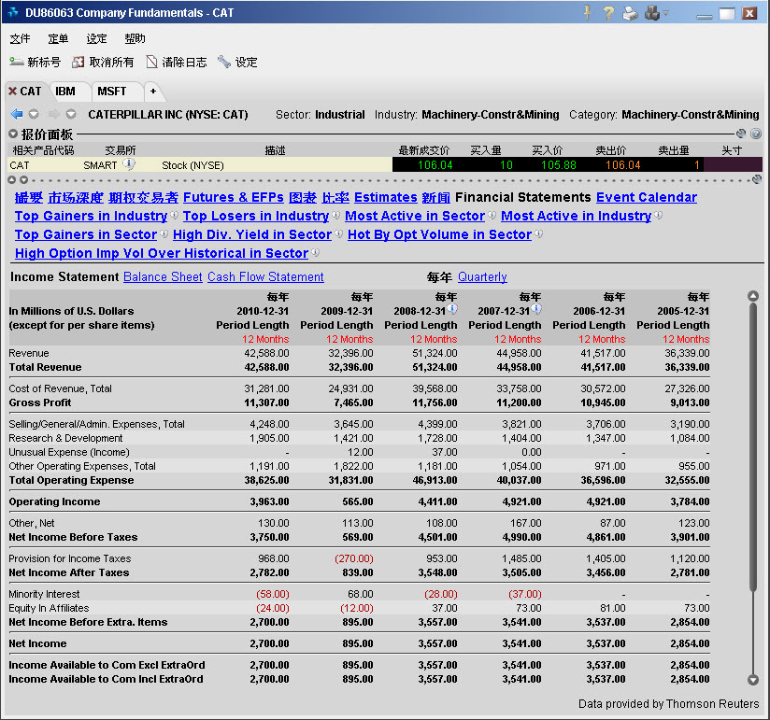Add a new tab with plus button
This screenshot has width=770, height=720.
click(153, 92)
